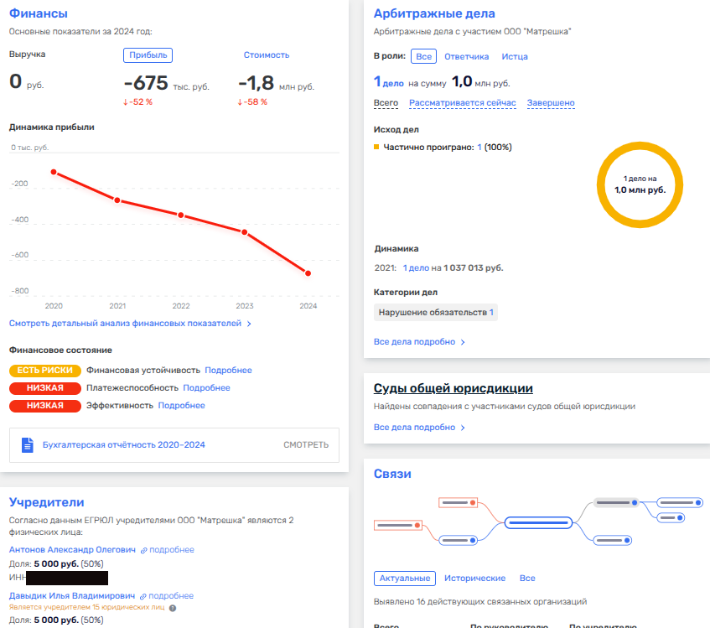This screenshot has height=628, width=710.
Task: Click the chain icon next to Давыдик's подробнее
Action: pyautogui.click(x=144, y=595)
